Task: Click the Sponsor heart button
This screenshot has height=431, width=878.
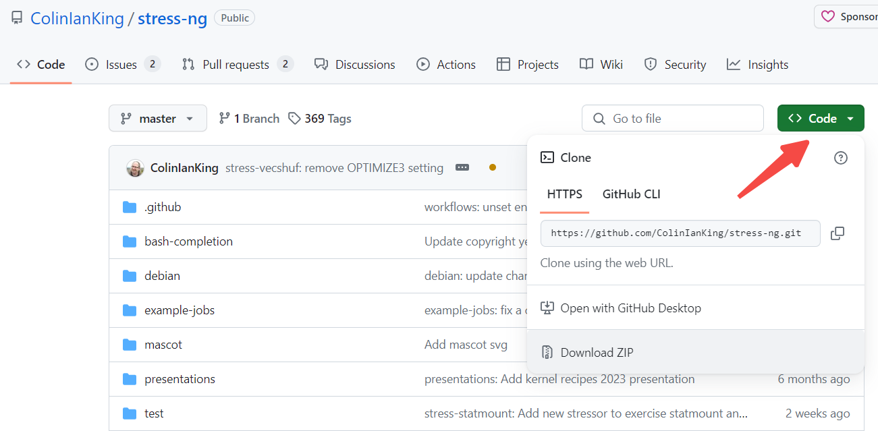Action: [x=848, y=17]
